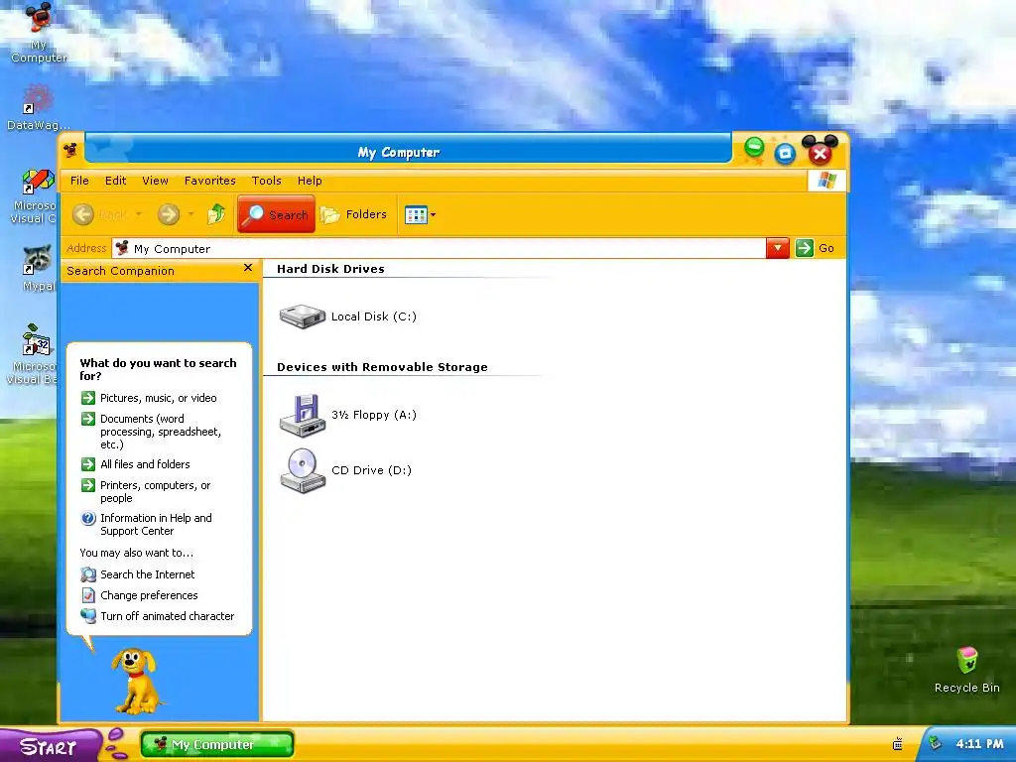This screenshot has height=762, width=1016.
Task: Click the My Computer address field
Action: (439, 249)
